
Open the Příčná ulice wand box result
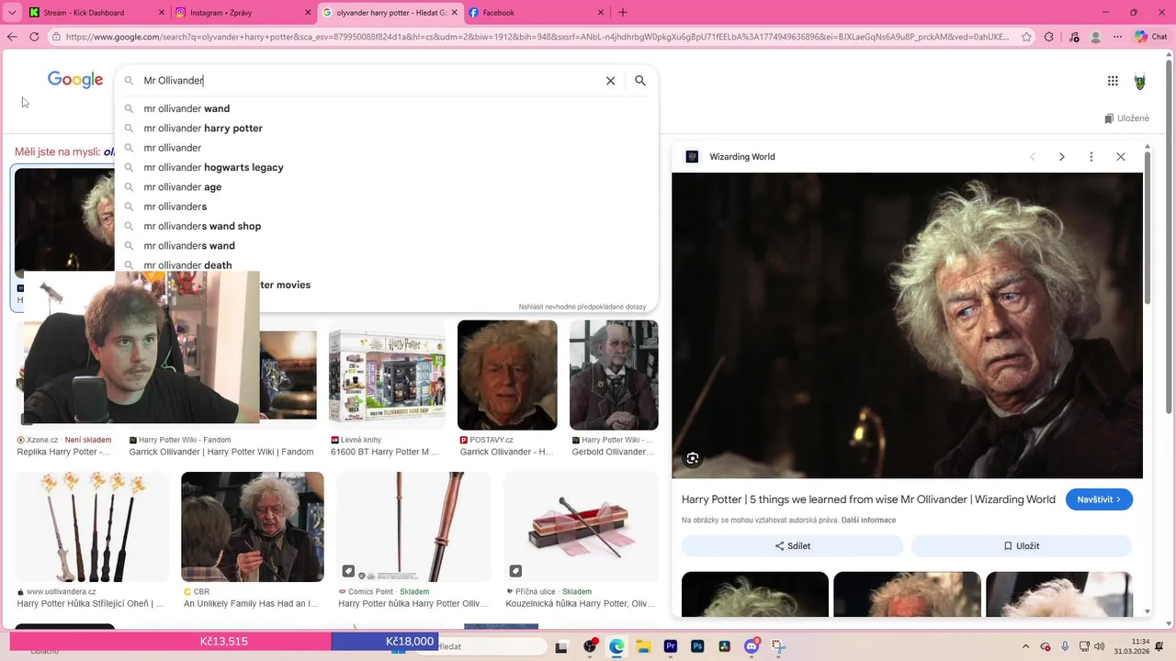581,527
